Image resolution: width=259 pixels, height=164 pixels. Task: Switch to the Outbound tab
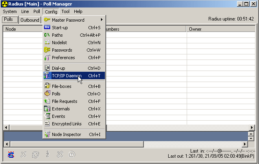tap(30, 20)
